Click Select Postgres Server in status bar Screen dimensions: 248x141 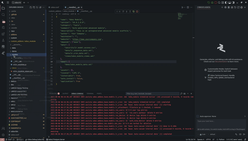click(55, 139)
